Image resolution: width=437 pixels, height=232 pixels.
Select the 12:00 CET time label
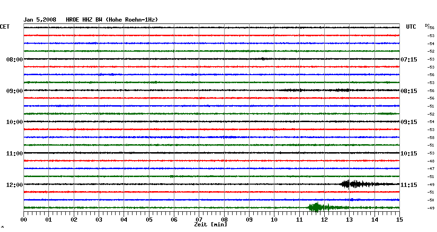tap(15, 185)
